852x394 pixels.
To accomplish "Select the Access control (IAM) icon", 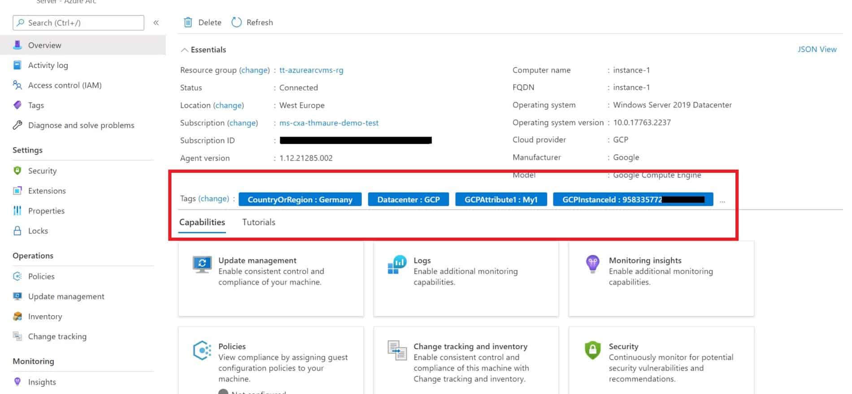I will [x=17, y=85].
